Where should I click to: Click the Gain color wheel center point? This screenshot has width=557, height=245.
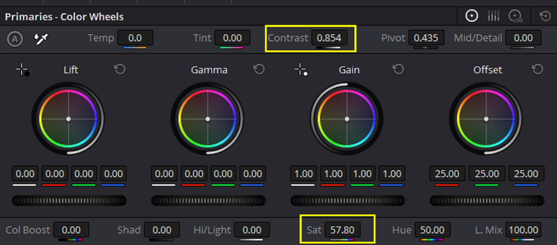(347, 119)
